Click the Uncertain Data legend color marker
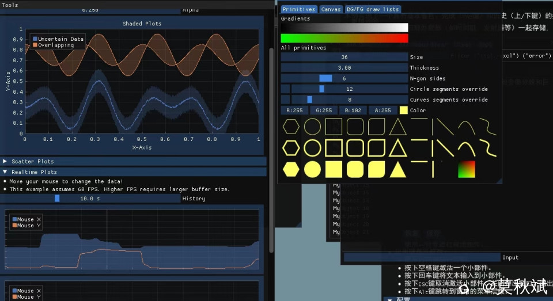Image resolution: width=553 pixels, height=301 pixels. coord(35,39)
